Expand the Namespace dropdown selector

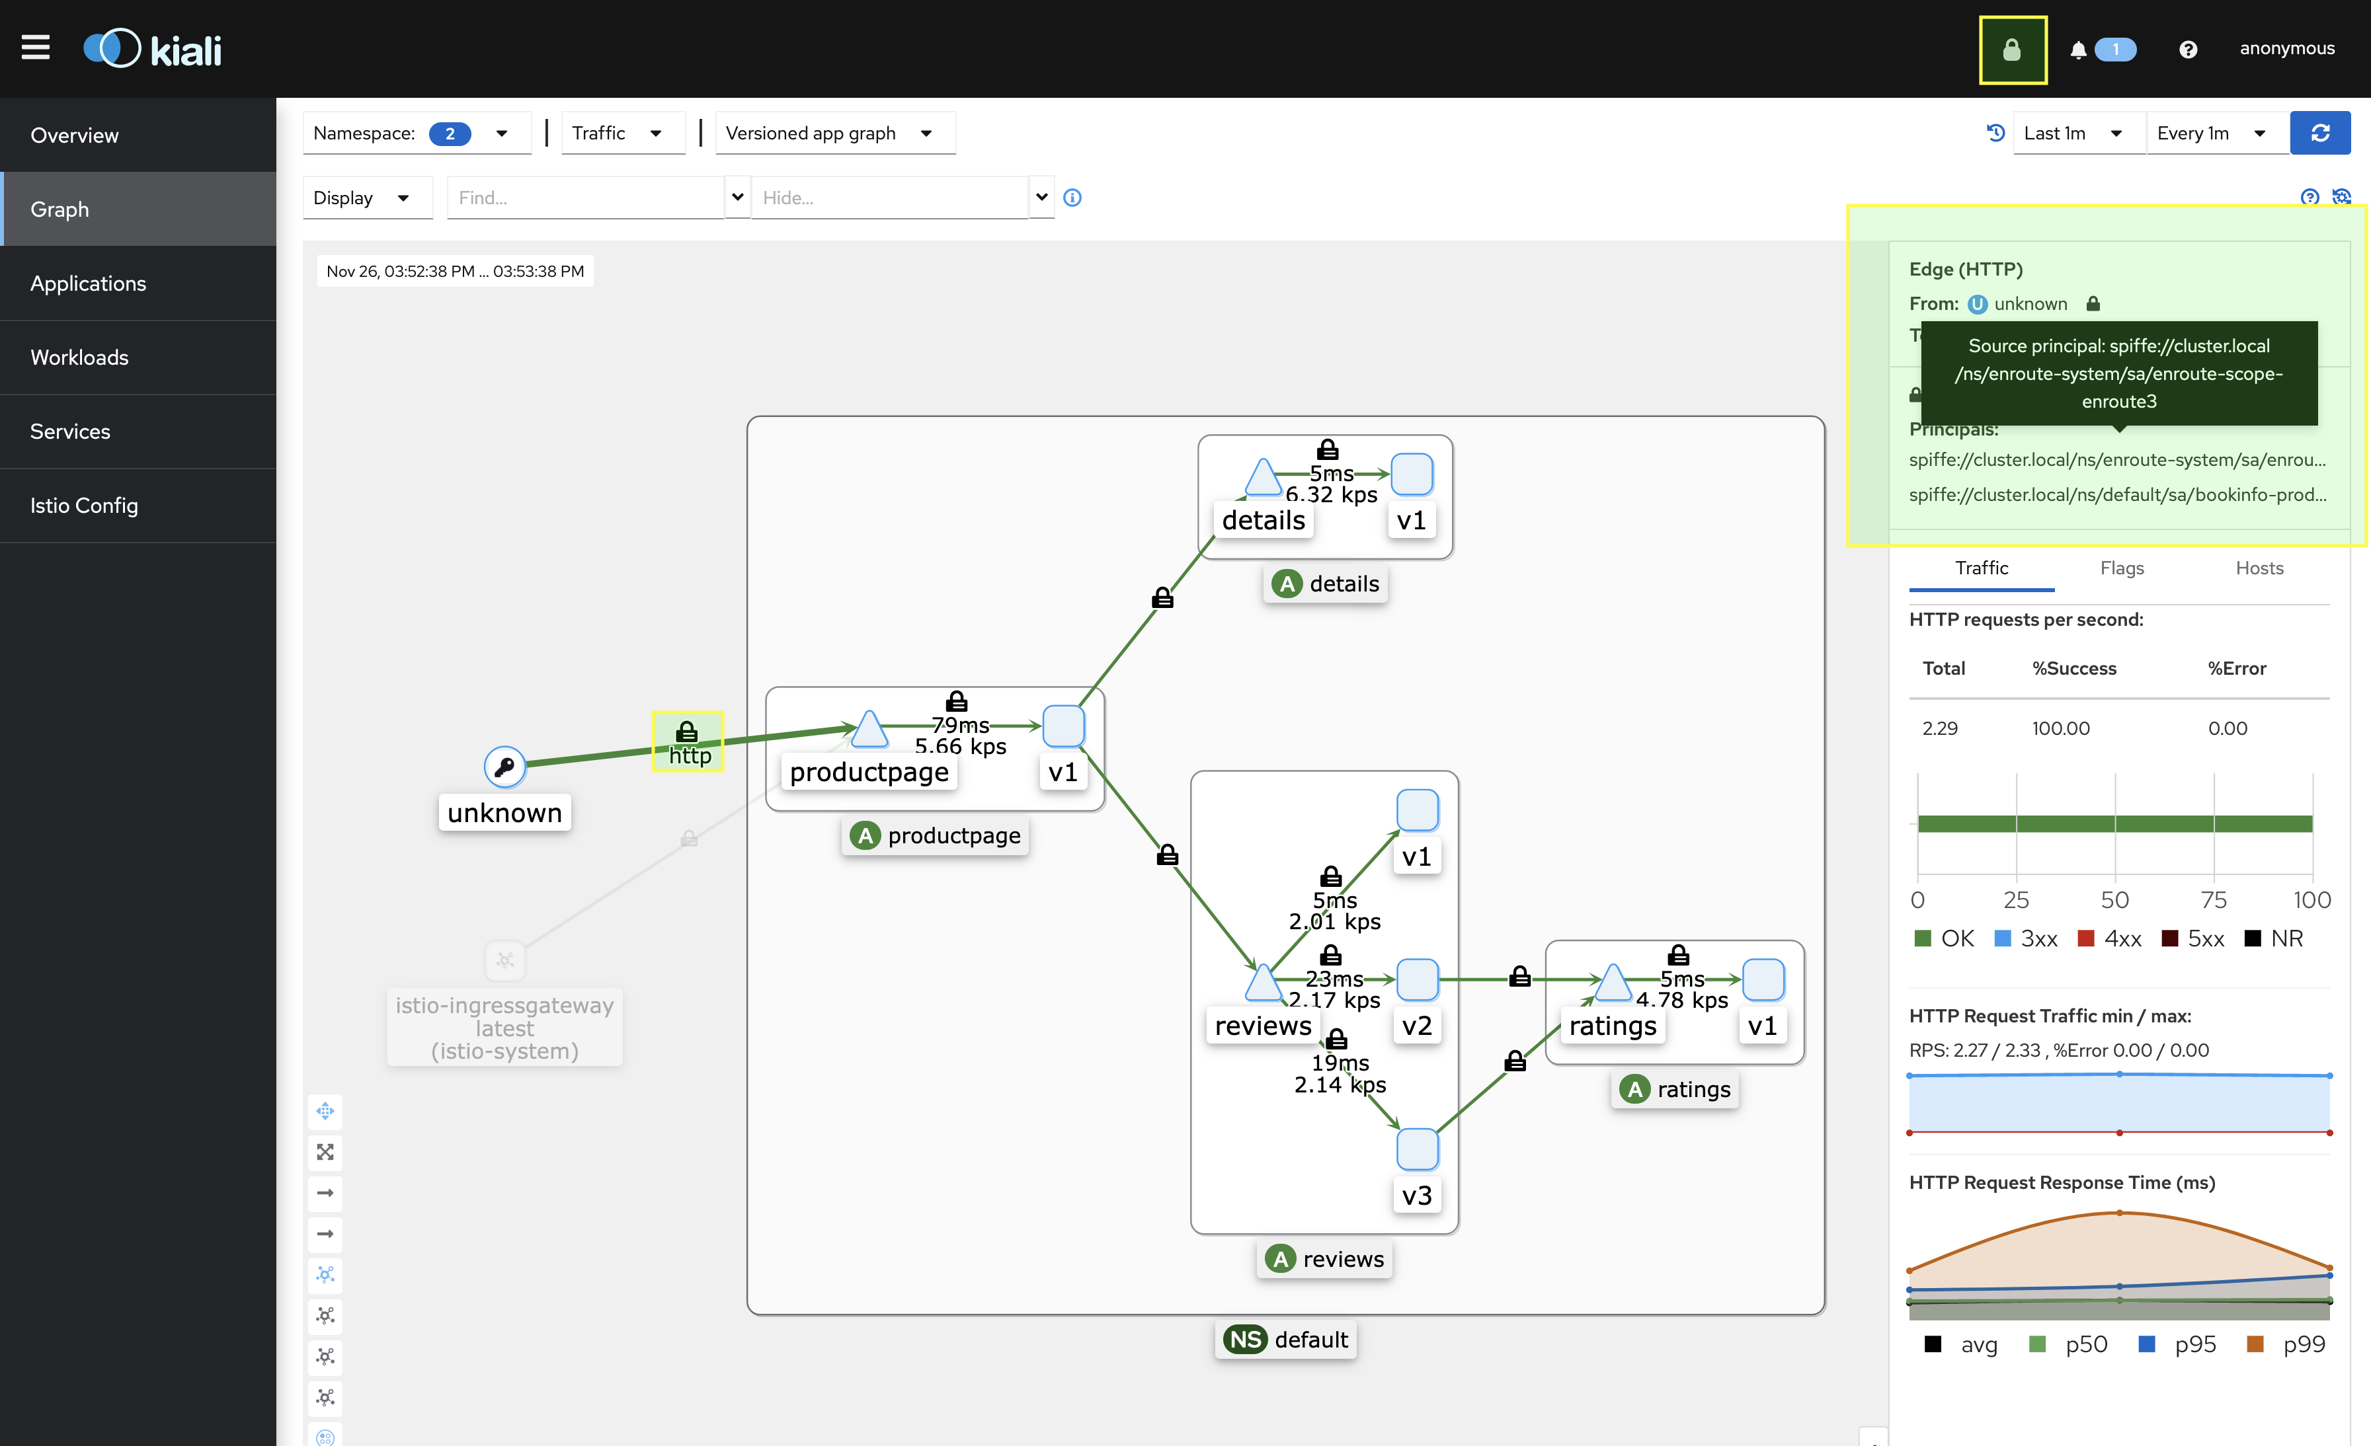point(501,132)
